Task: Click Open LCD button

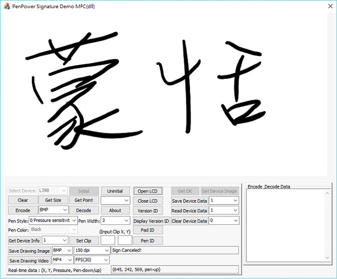Action: [x=148, y=191]
